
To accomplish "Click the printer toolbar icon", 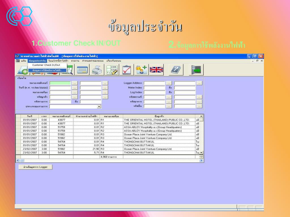I will [97, 70].
